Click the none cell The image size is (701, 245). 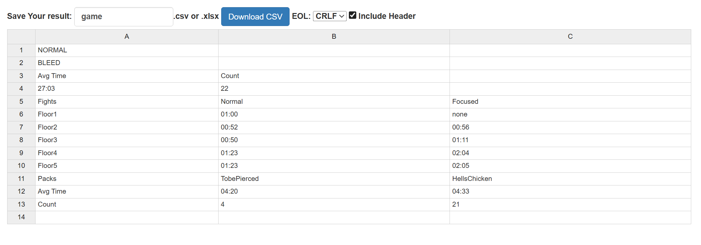tap(570, 115)
